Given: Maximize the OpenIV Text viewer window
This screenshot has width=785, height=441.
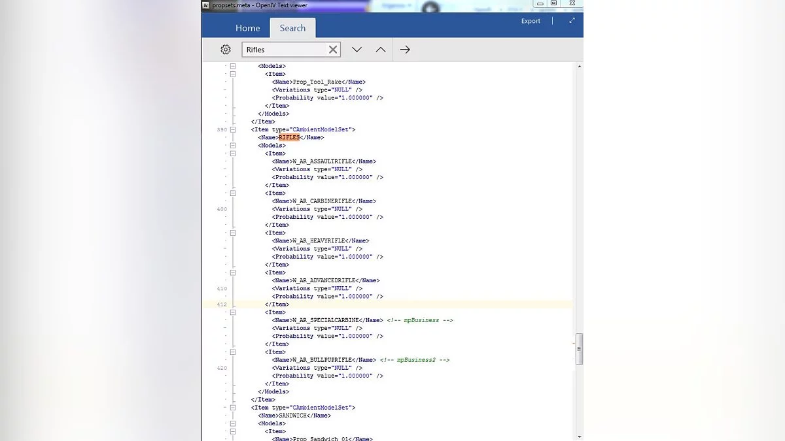Looking at the screenshot, I should 554,3.
